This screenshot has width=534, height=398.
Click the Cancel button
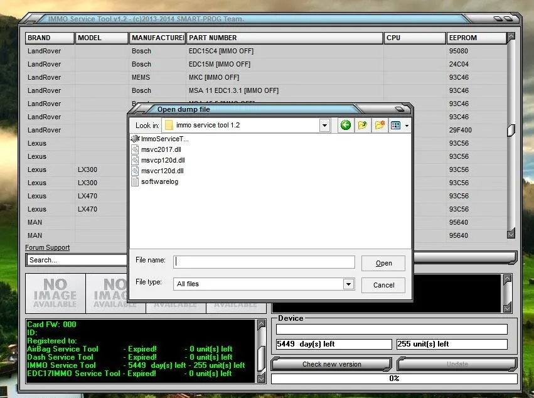[383, 285]
